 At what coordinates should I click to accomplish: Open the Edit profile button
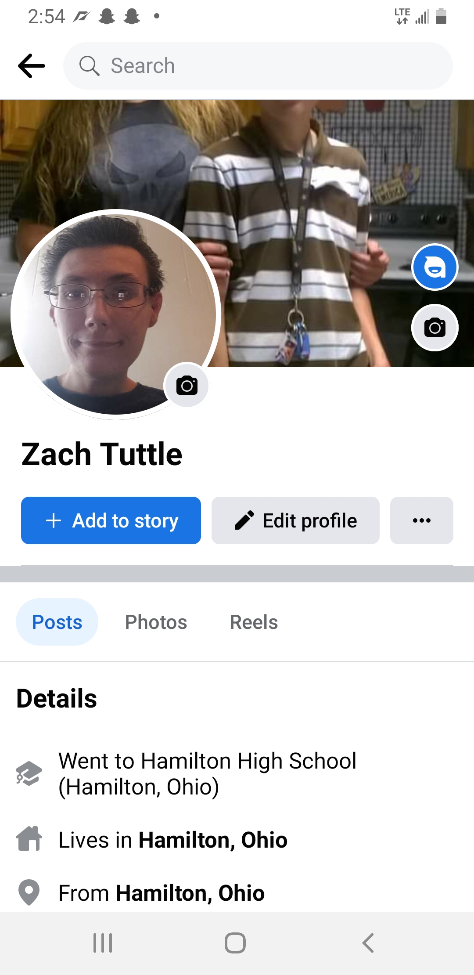pos(295,520)
